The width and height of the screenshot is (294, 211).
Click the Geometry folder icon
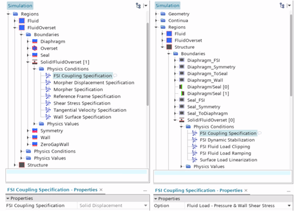point(163,14)
